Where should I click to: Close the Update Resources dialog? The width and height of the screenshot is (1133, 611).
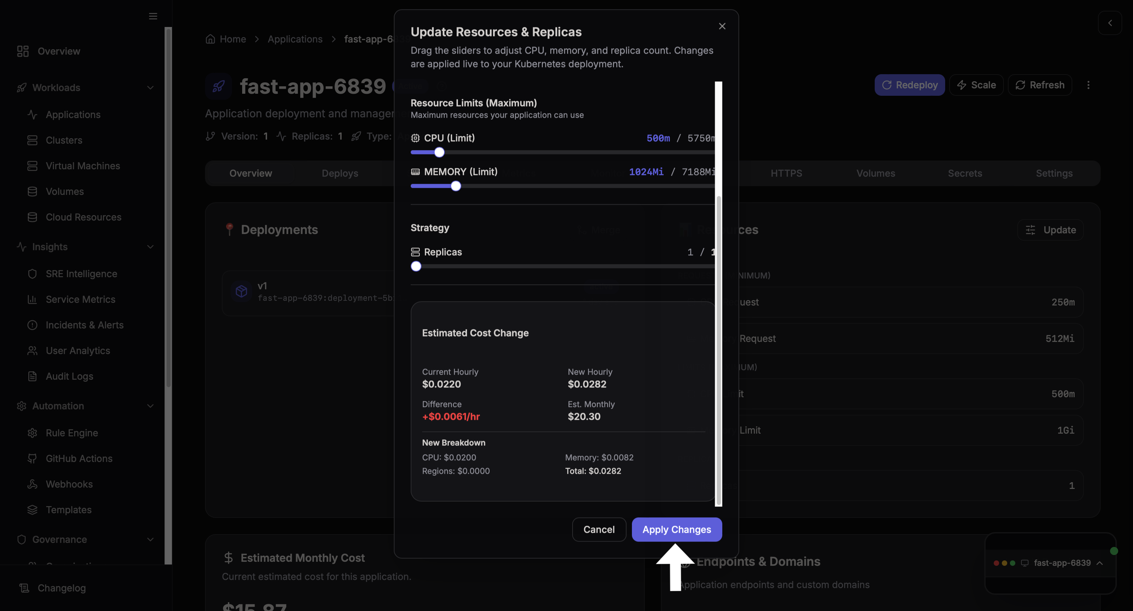click(x=722, y=26)
